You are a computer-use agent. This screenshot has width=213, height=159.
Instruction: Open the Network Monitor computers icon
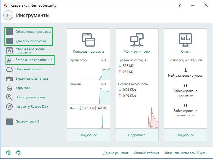point(137,40)
